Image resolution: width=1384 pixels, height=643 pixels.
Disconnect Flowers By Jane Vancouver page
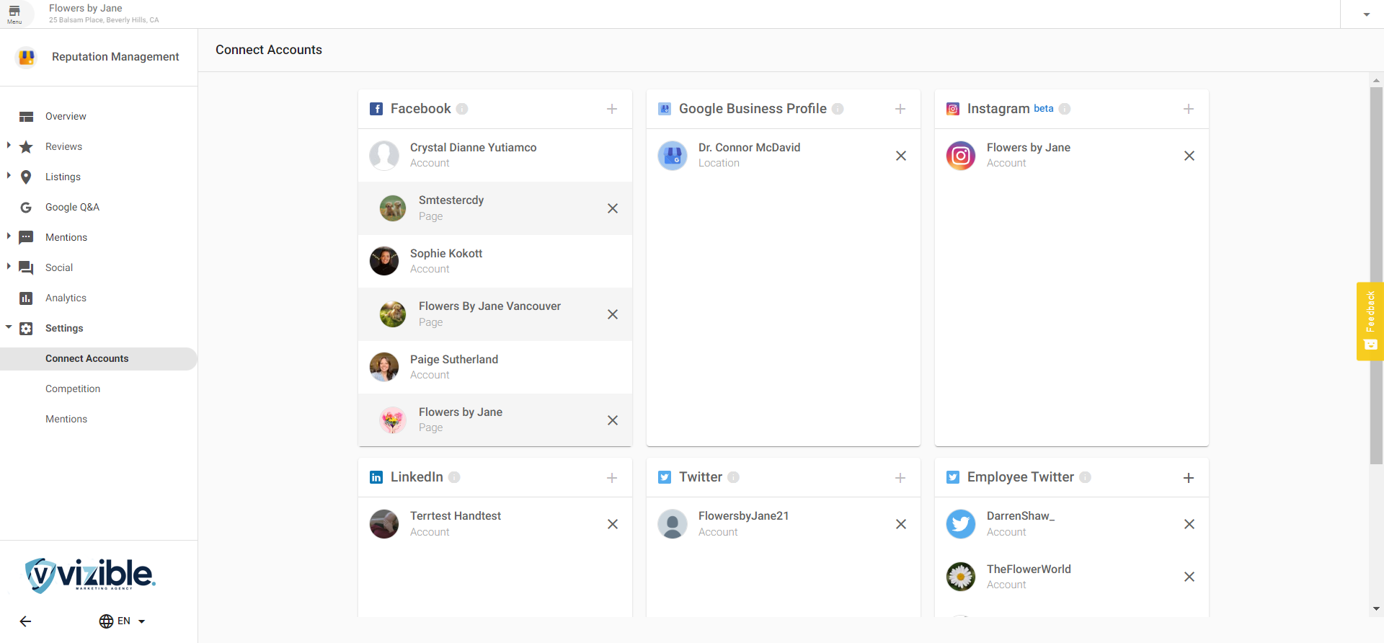(613, 314)
